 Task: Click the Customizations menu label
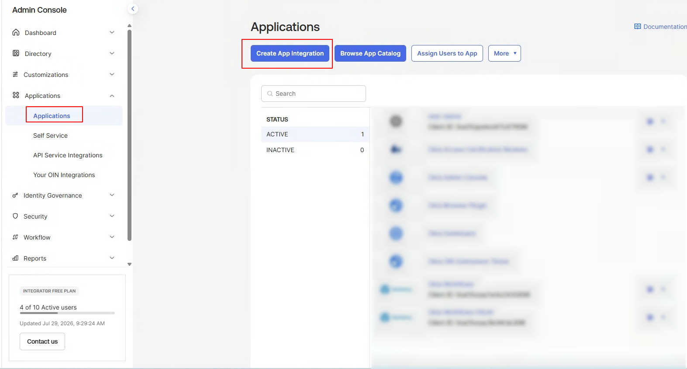pyautogui.click(x=46, y=75)
